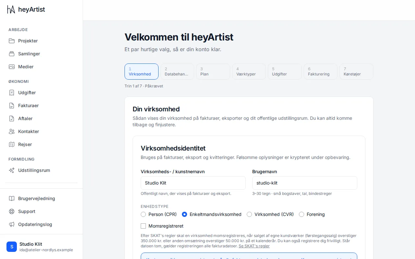Click the Fakturaer document icon
Image resolution: width=415 pixels, height=259 pixels.
[12, 106]
